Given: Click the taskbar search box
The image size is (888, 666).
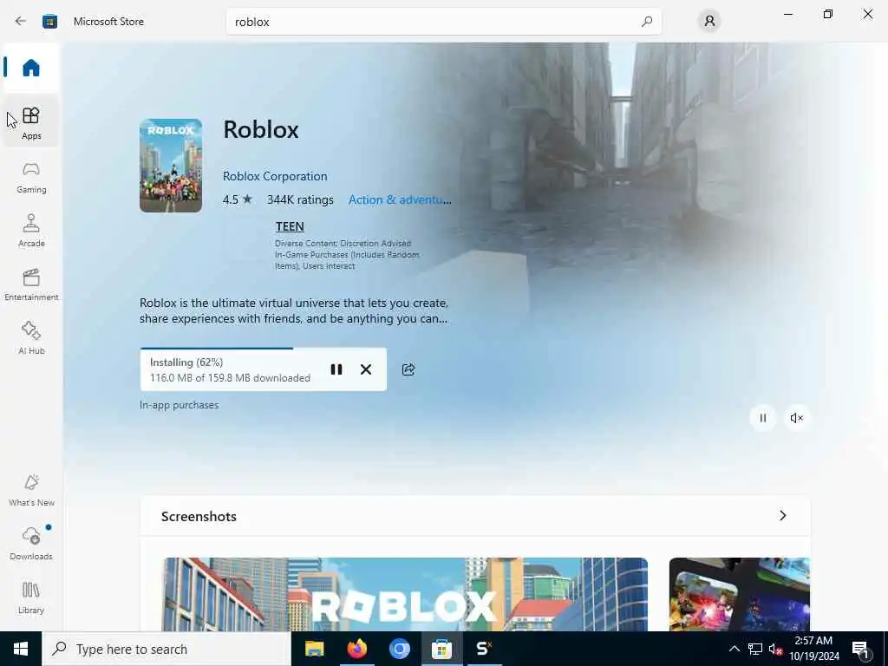Looking at the screenshot, I should coord(166,649).
